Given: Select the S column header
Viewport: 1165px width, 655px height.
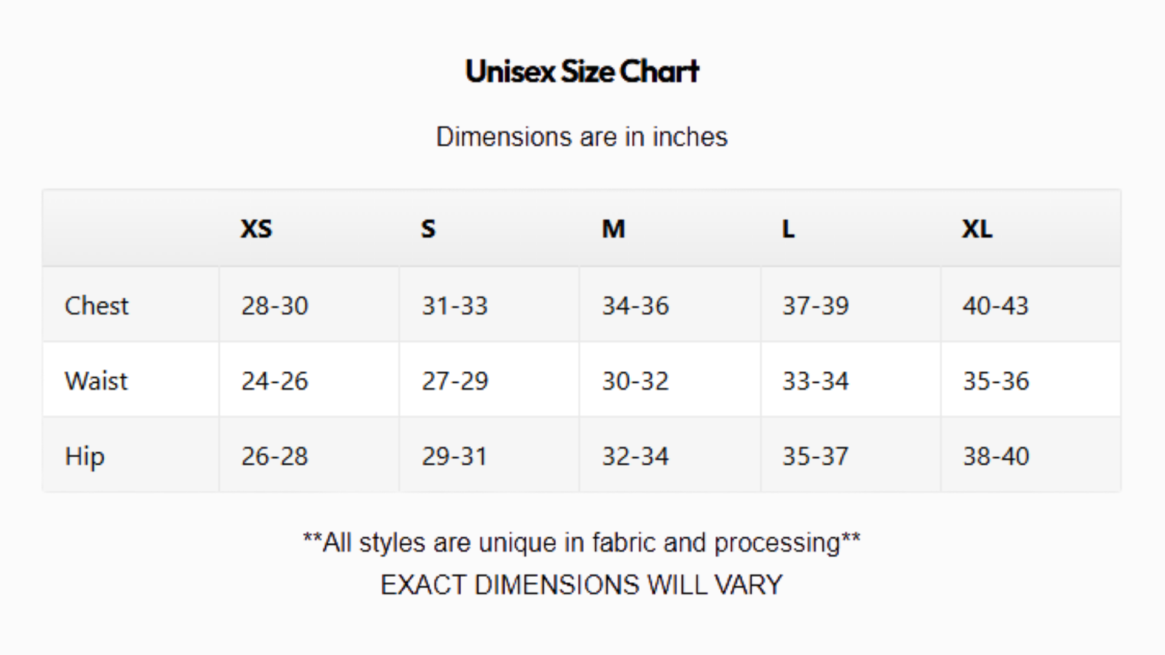Looking at the screenshot, I should (x=428, y=229).
